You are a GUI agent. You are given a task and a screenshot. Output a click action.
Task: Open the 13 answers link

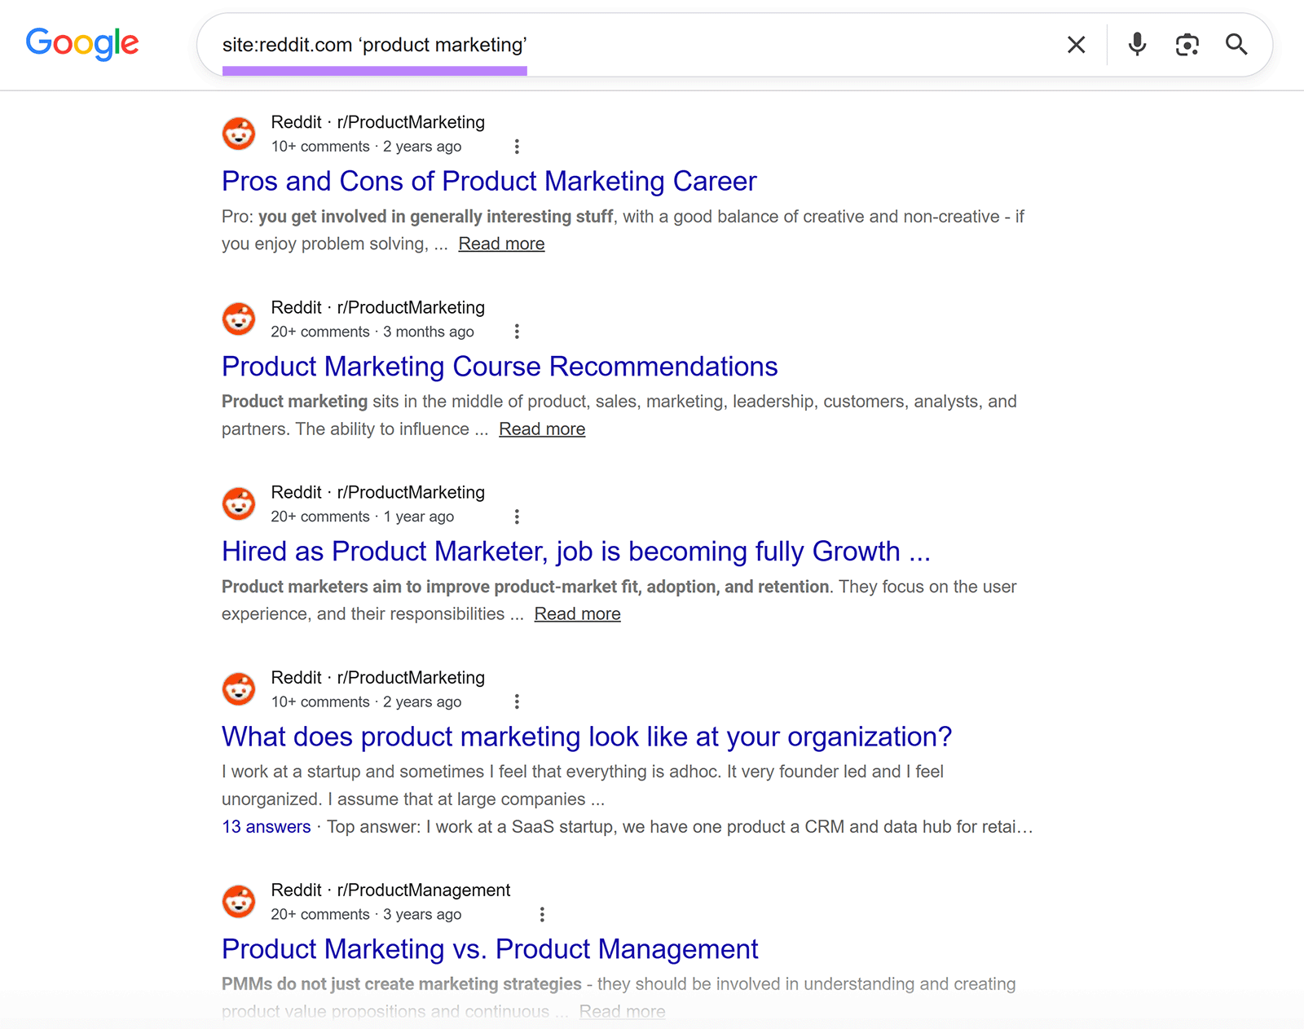(267, 827)
